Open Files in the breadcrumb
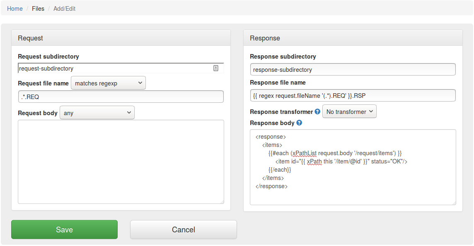 tap(38, 8)
